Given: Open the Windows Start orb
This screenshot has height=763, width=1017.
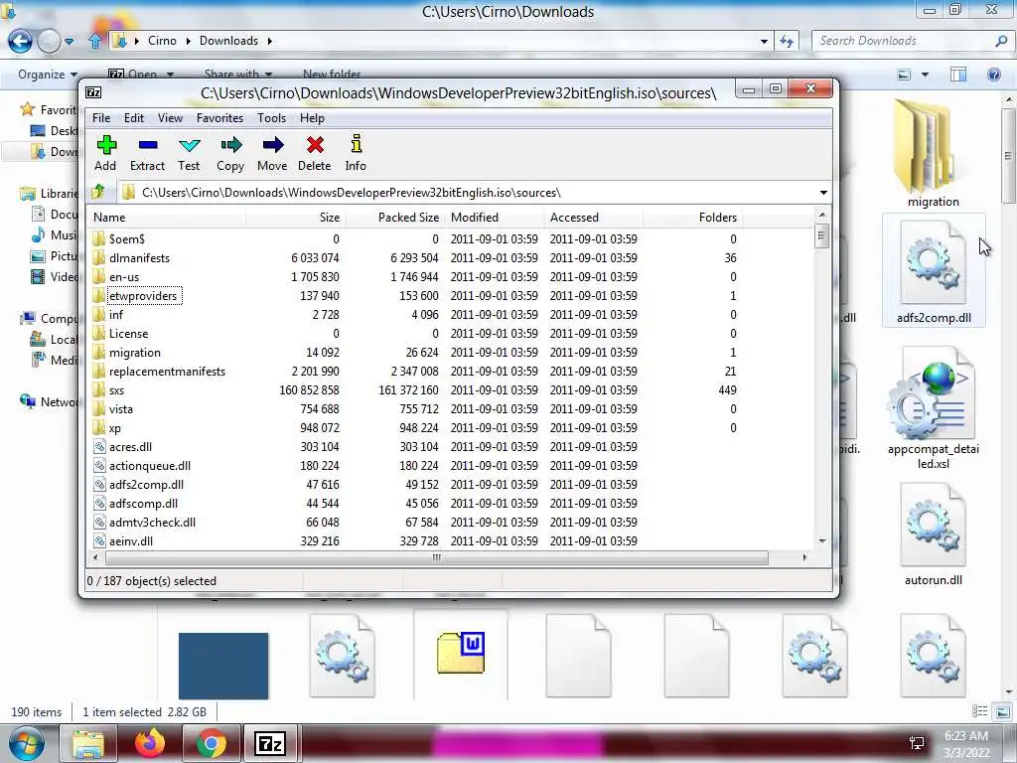Looking at the screenshot, I should 27,743.
